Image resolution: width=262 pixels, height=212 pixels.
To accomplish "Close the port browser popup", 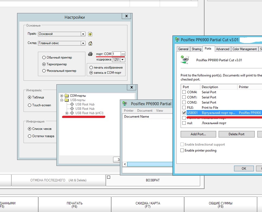I will click(132, 87).
